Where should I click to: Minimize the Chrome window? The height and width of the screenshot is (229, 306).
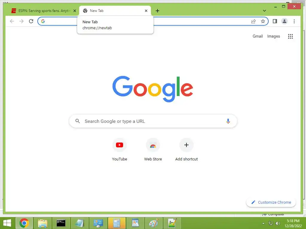coord(275,7)
